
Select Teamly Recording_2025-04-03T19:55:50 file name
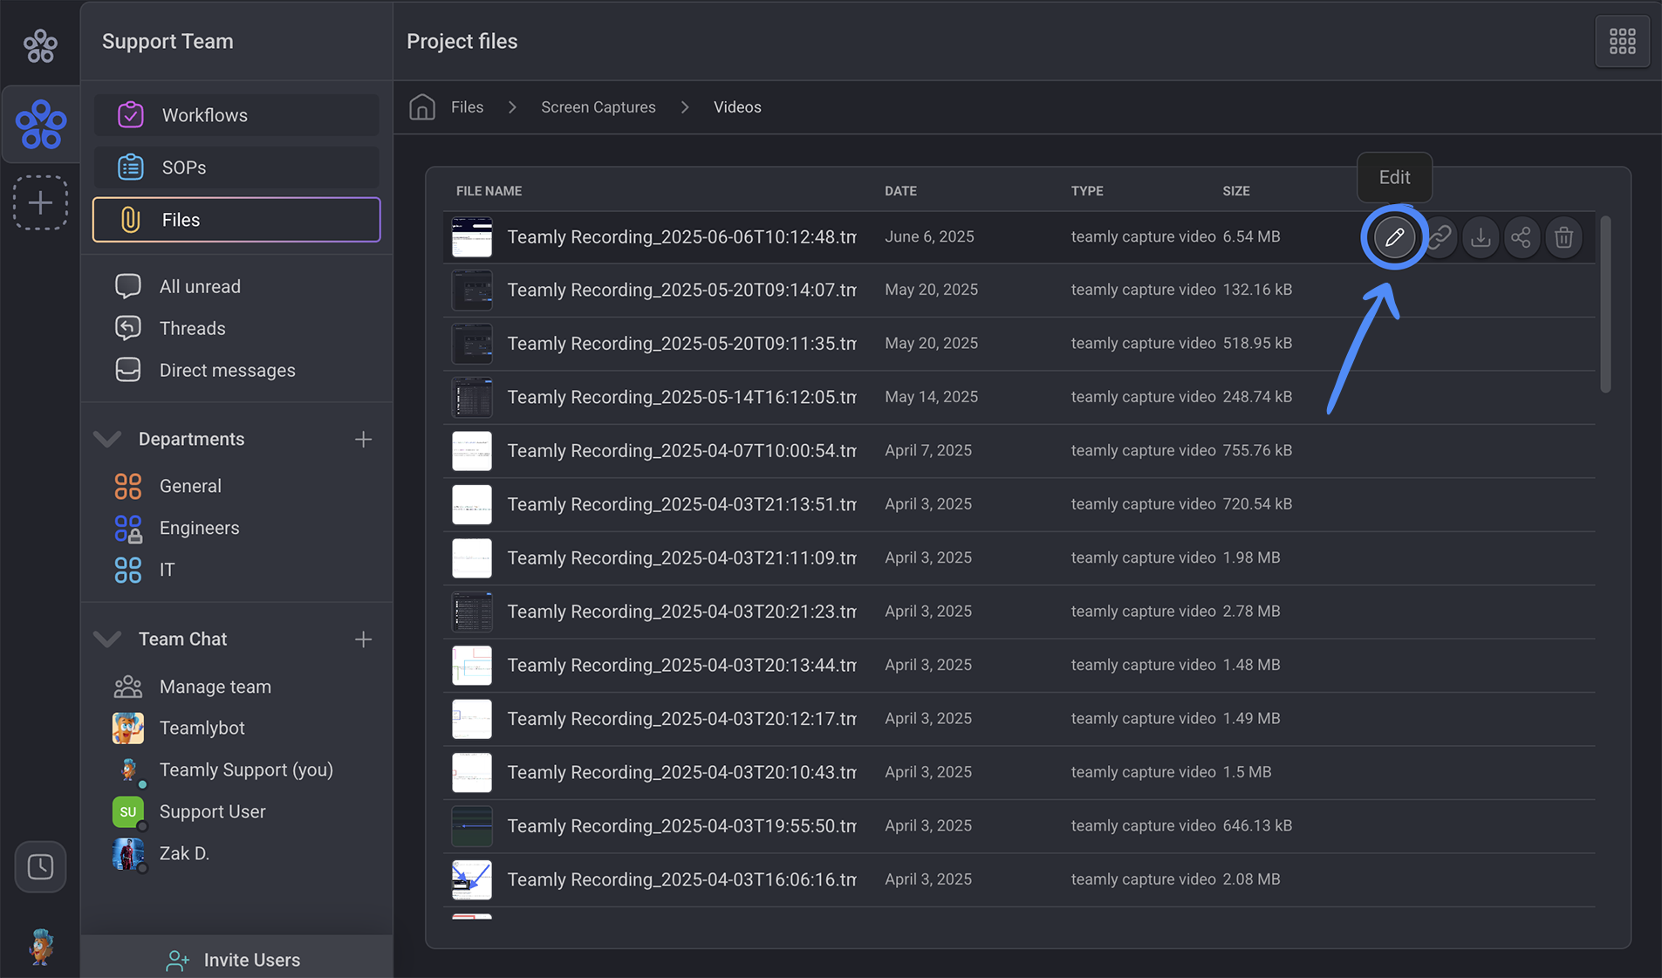(681, 826)
